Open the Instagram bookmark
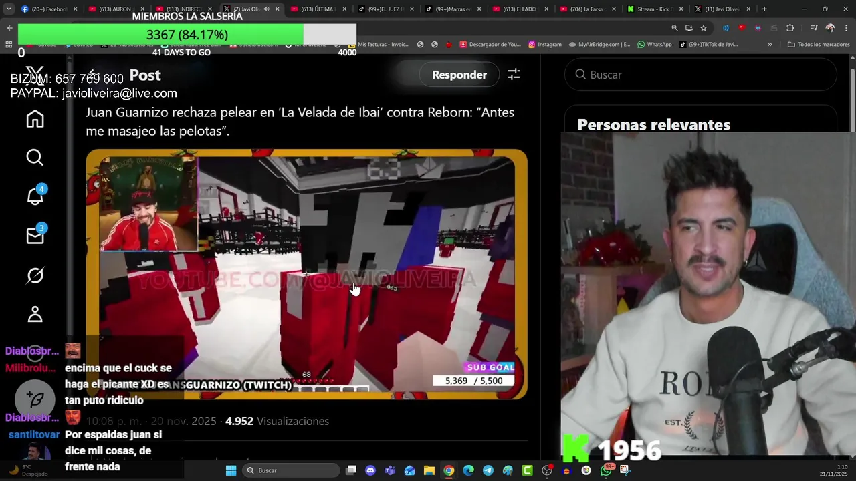Viewport: 856px width, 481px height. pos(545,45)
